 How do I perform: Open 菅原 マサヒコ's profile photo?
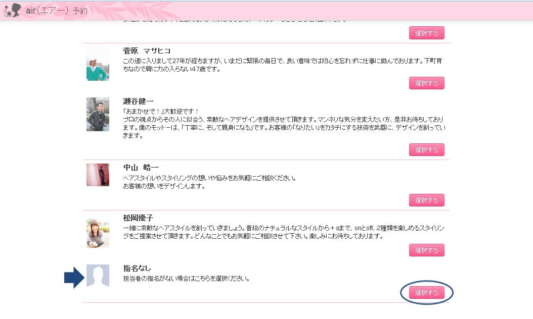point(98,64)
